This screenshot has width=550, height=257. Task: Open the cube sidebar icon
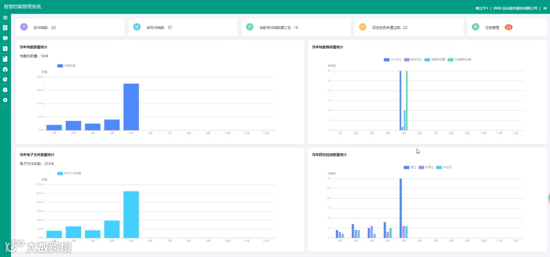pyautogui.click(x=5, y=90)
